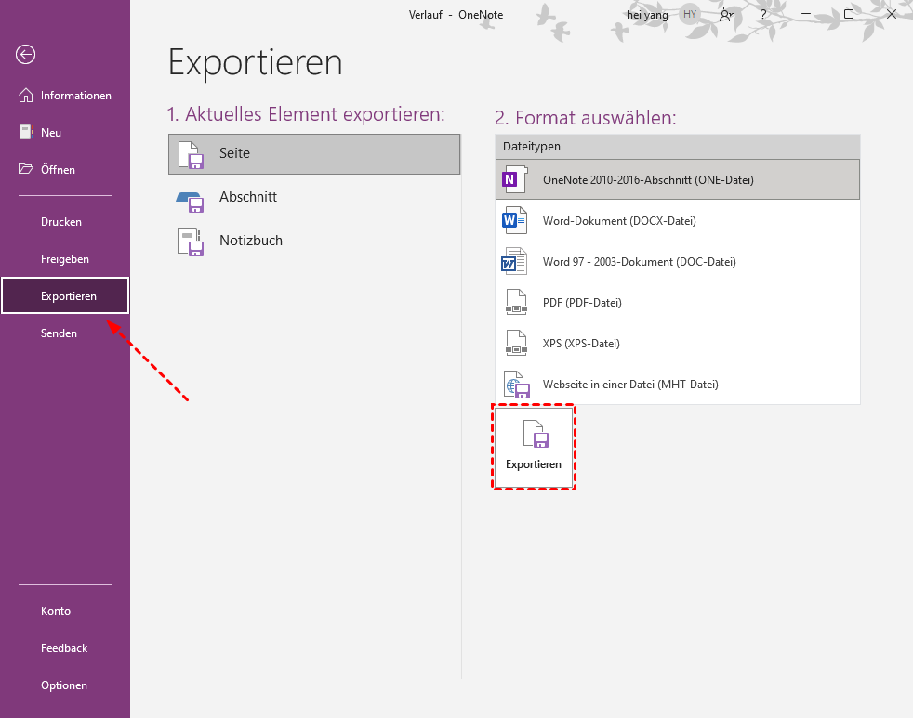Click the HY account avatar

pos(690,15)
